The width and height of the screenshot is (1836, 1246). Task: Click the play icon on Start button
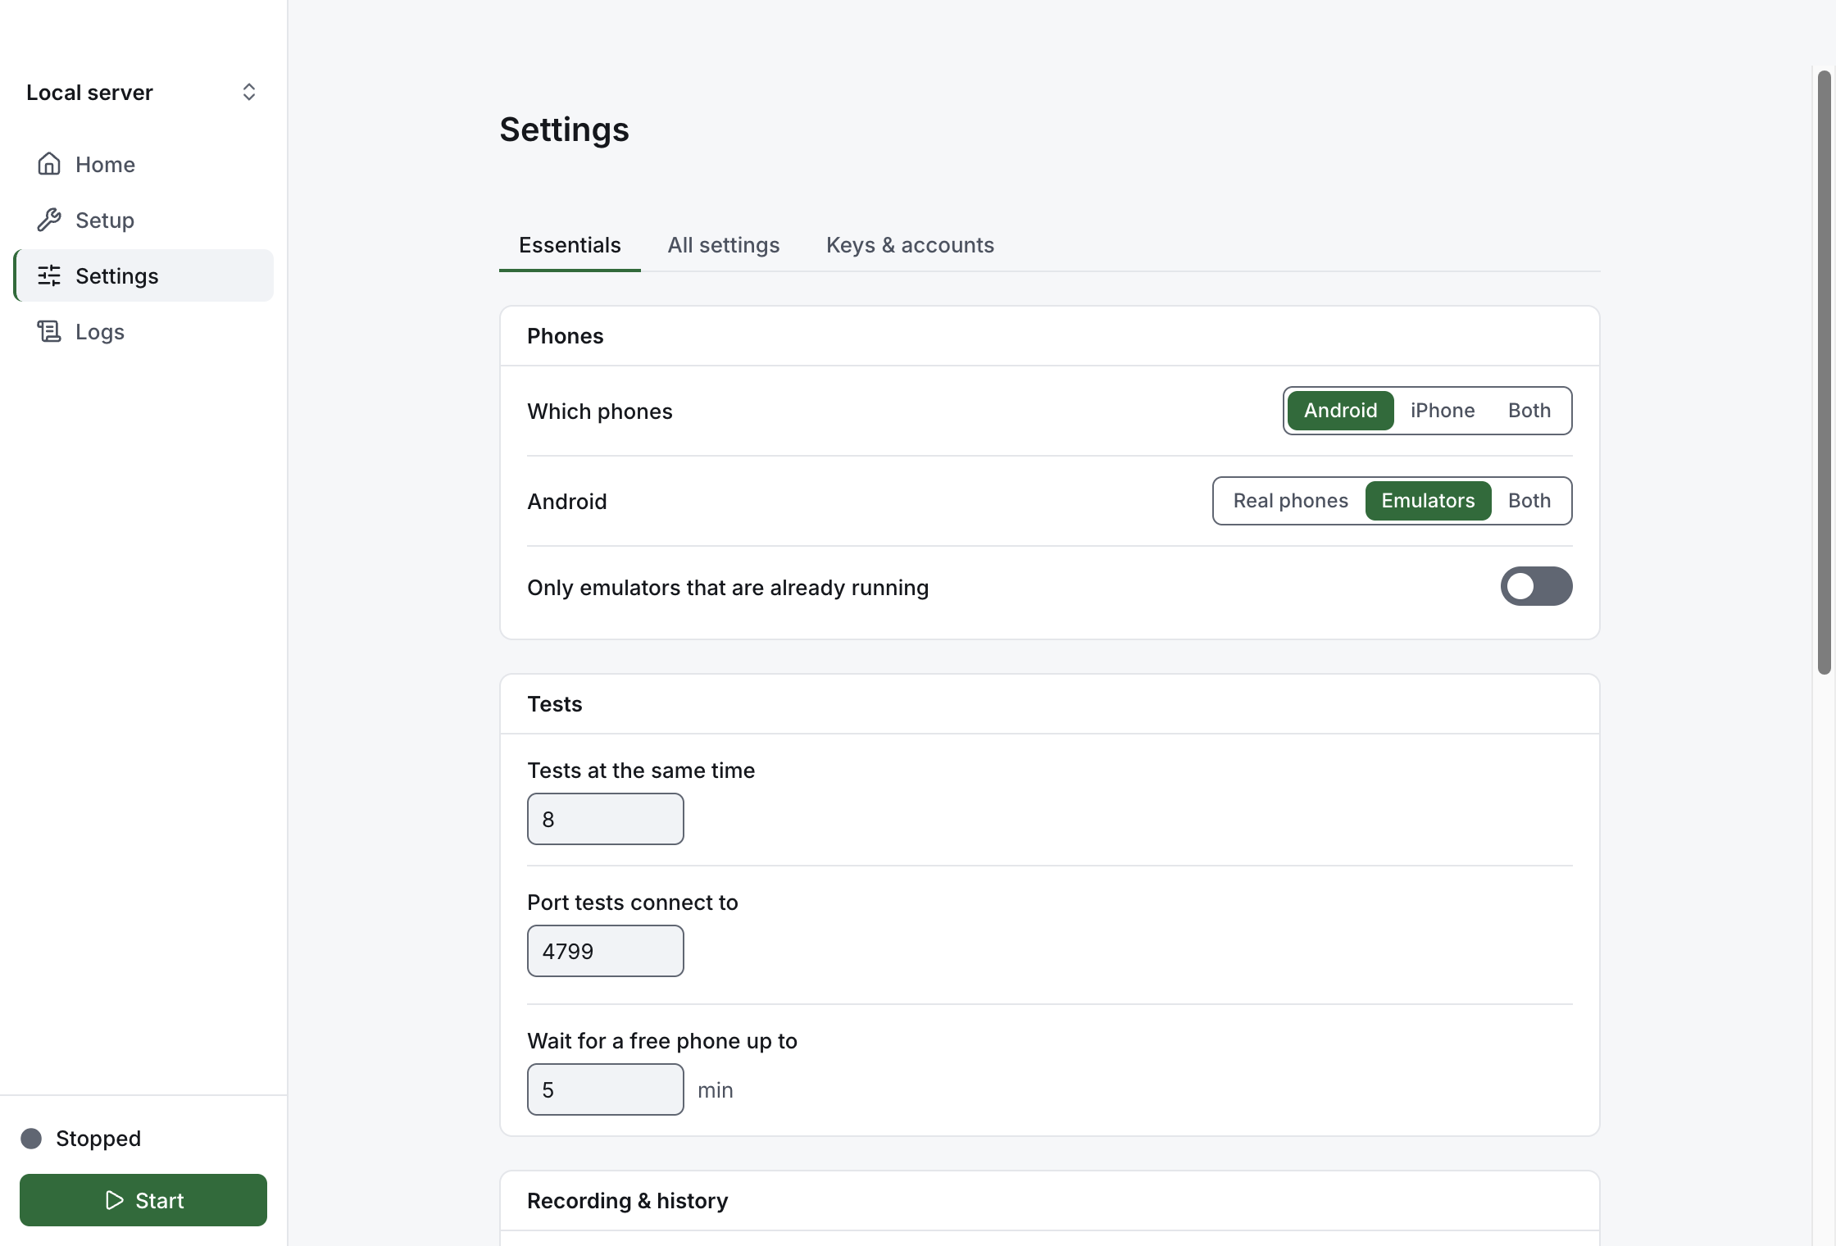(x=115, y=1200)
